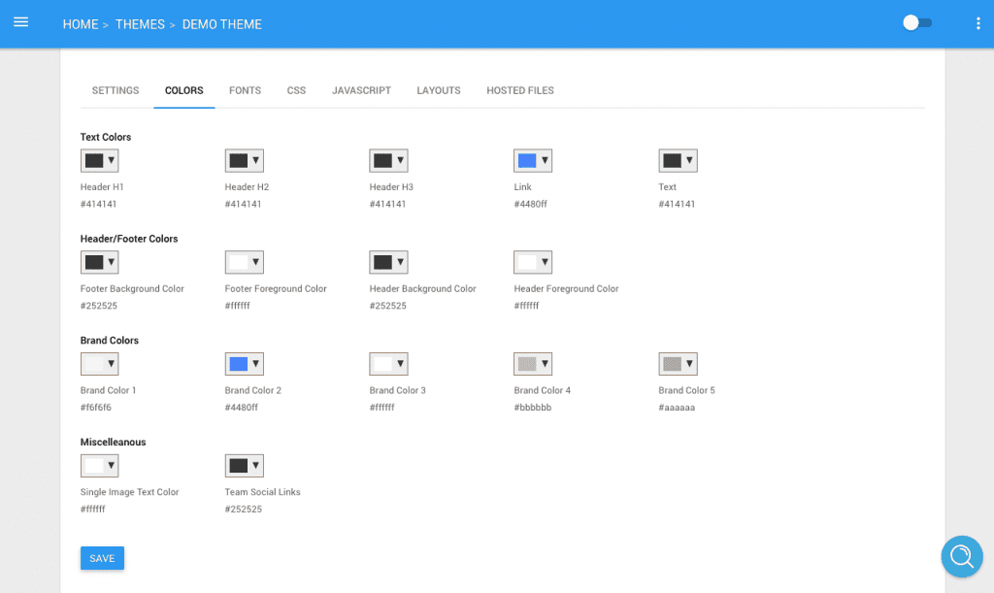994x593 pixels.
Task: Switch to the Fonts tab
Action: (x=245, y=90)
